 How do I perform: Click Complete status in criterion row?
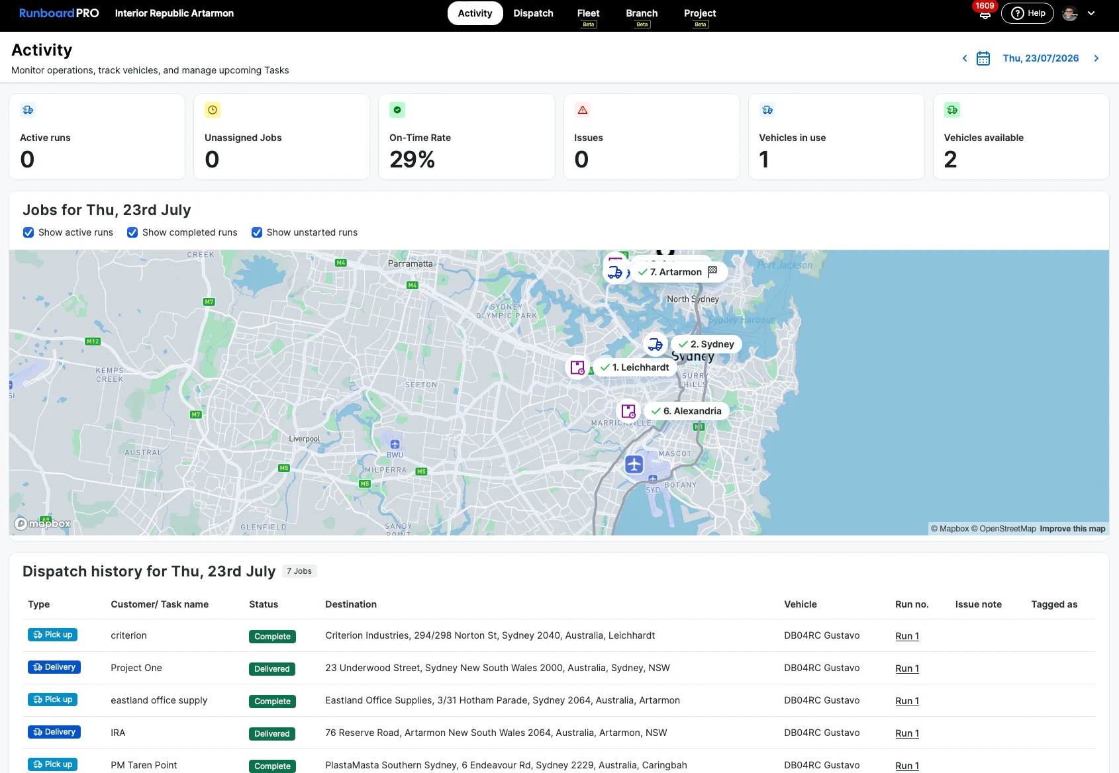pos(272,637)
